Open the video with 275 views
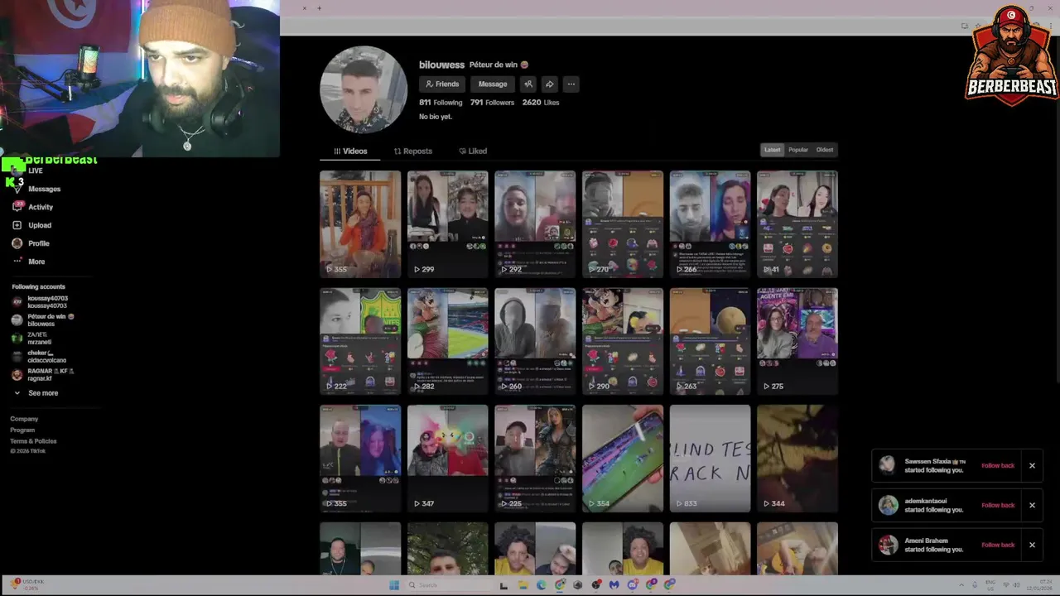The width and height of the screenshot is (1060, 596). (797, 341)
